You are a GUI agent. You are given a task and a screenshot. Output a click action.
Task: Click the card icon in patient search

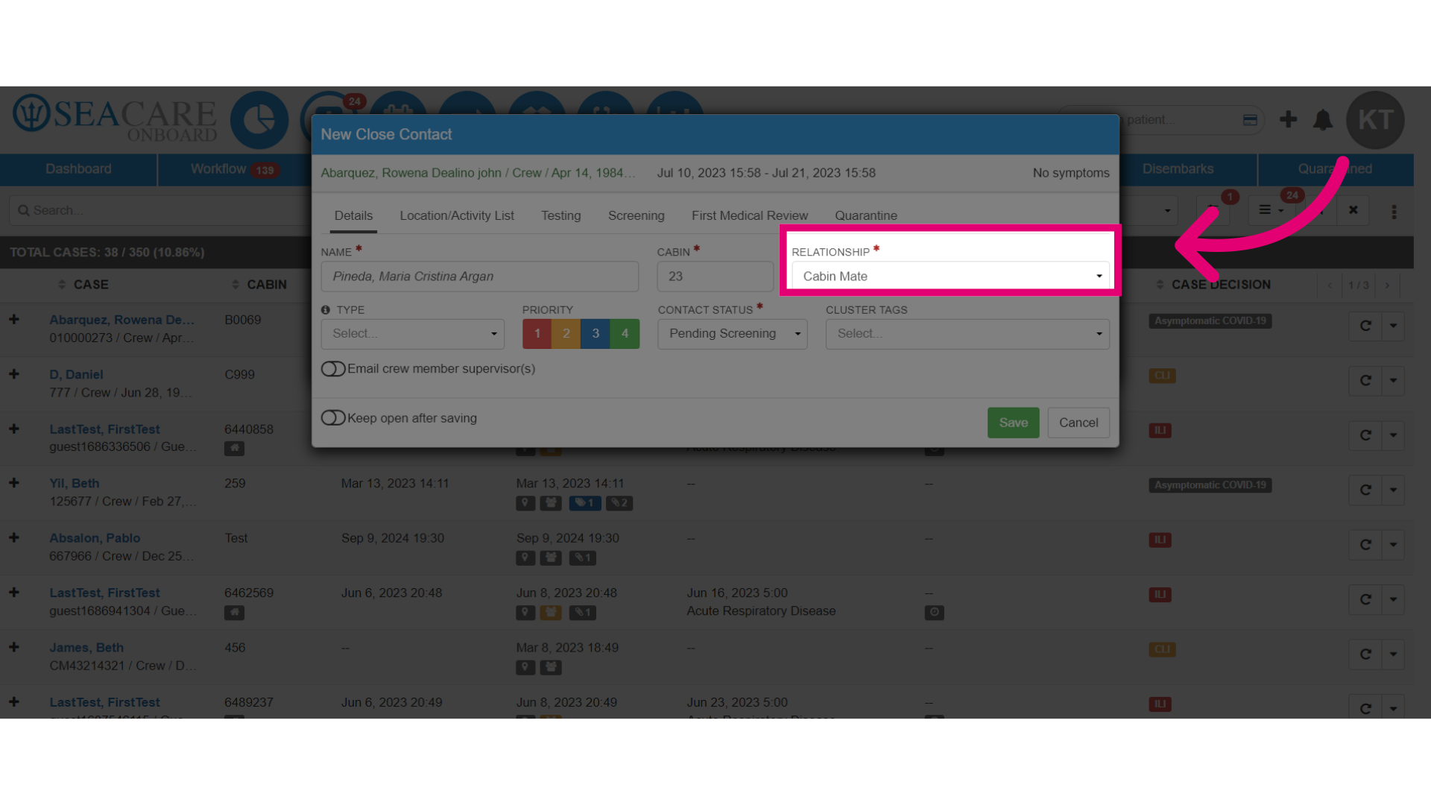point(1250,120)
